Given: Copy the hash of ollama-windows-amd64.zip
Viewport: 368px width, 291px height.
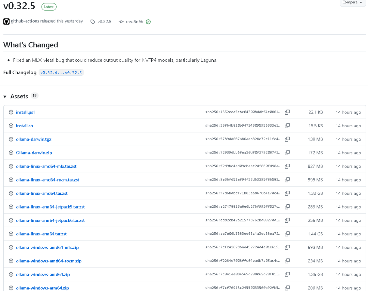Looking at the screenshot, I should [287, 274].
